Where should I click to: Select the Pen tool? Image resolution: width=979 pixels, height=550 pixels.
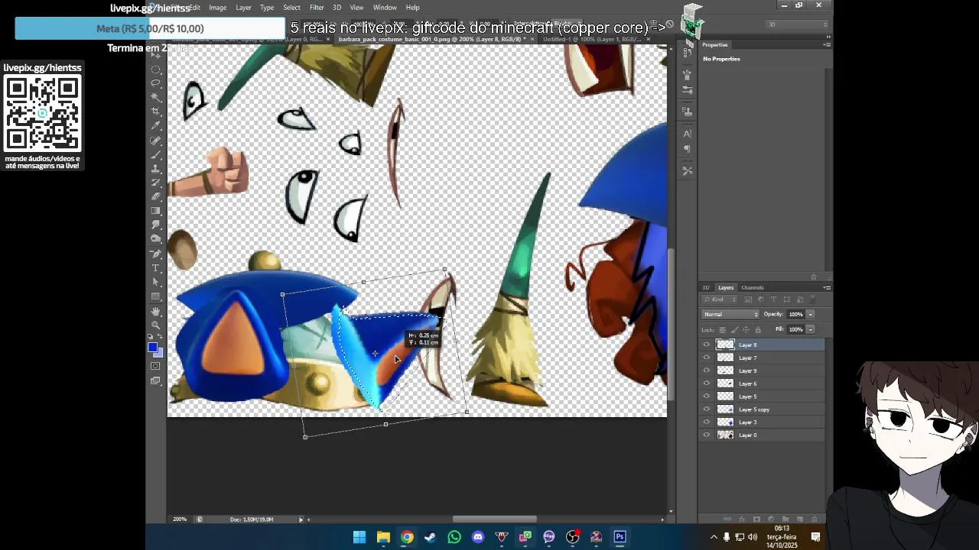[156, 254]
